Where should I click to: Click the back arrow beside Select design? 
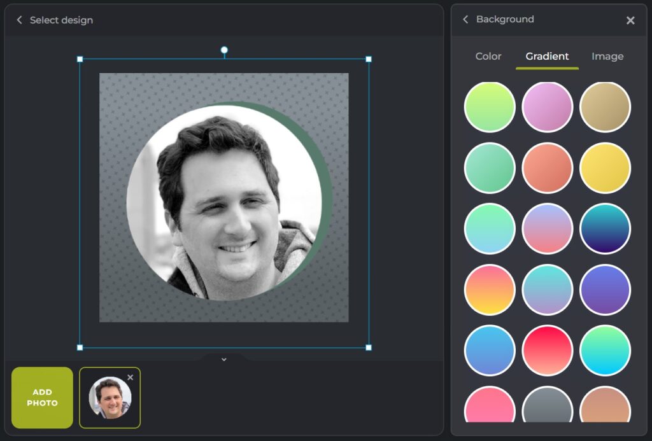pyautogui.click(x=19, y=20)
